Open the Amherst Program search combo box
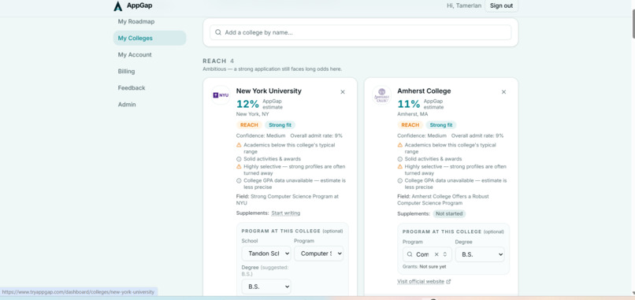Viewport: 635px width, 300px height. point(427,254)
